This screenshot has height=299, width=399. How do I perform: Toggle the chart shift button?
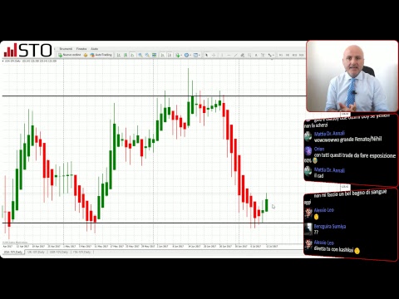170,55
